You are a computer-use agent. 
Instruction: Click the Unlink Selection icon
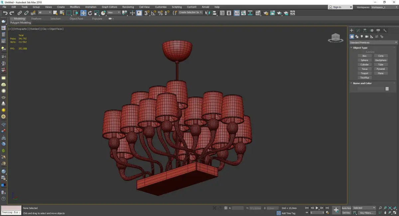[x=26, y=13]
